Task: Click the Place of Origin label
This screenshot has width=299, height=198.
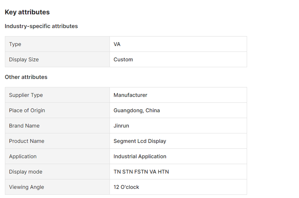Action: point(27,110)
